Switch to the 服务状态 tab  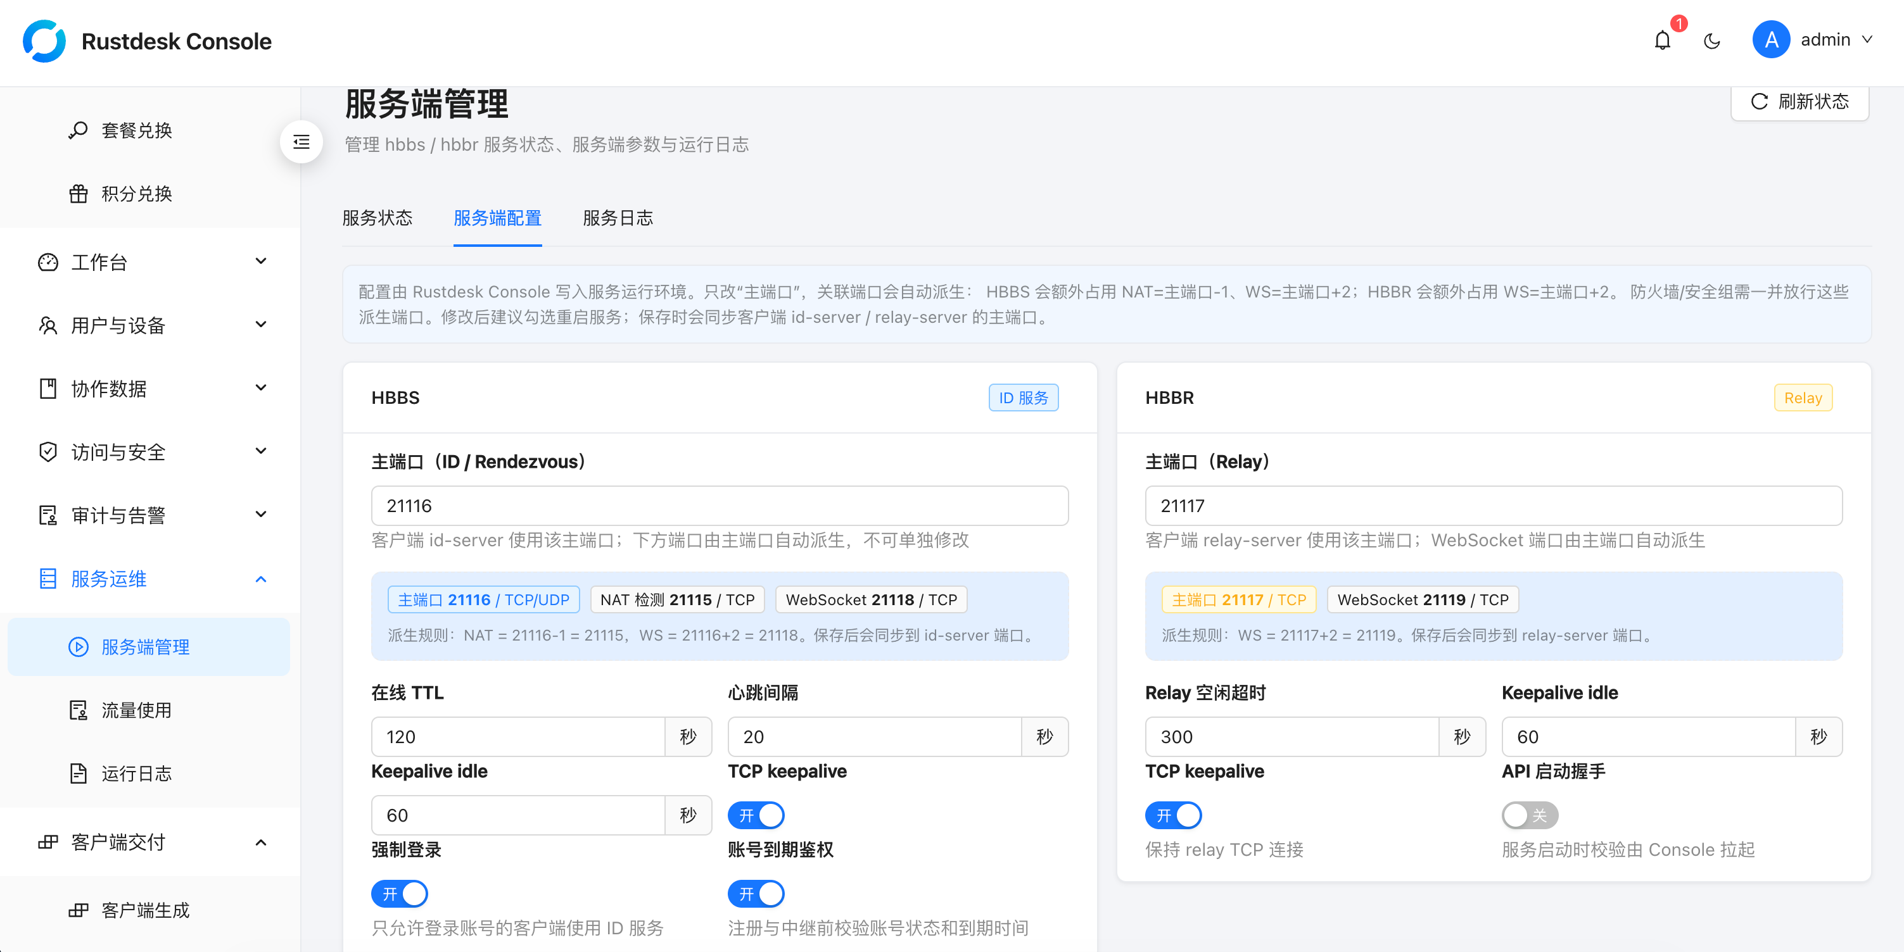click(x=378, y=218)
